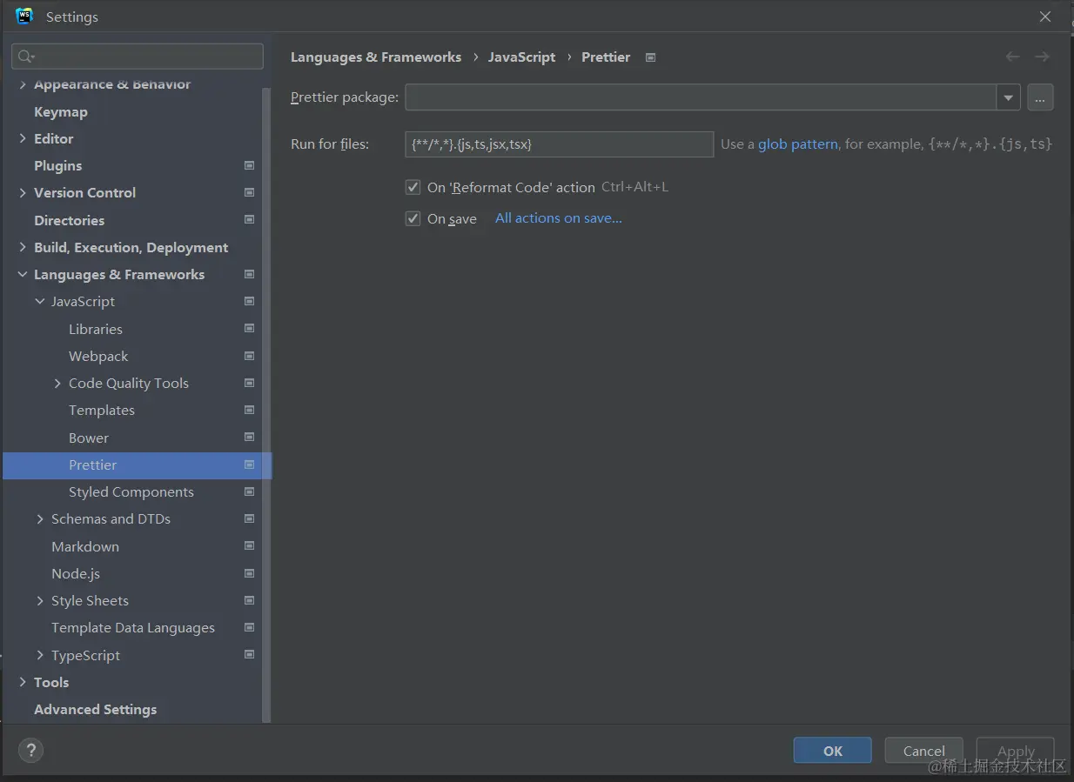This screenshot has height=782, width=1074.
Task: Select Plugins in settings tree
Action: pyautogui.click(x=57, y=165)
